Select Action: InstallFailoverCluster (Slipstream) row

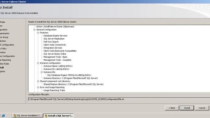[55, 27]
